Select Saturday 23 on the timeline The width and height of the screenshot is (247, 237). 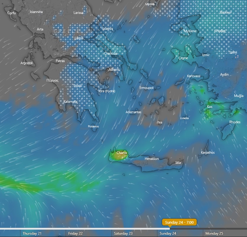pos(123,233)
